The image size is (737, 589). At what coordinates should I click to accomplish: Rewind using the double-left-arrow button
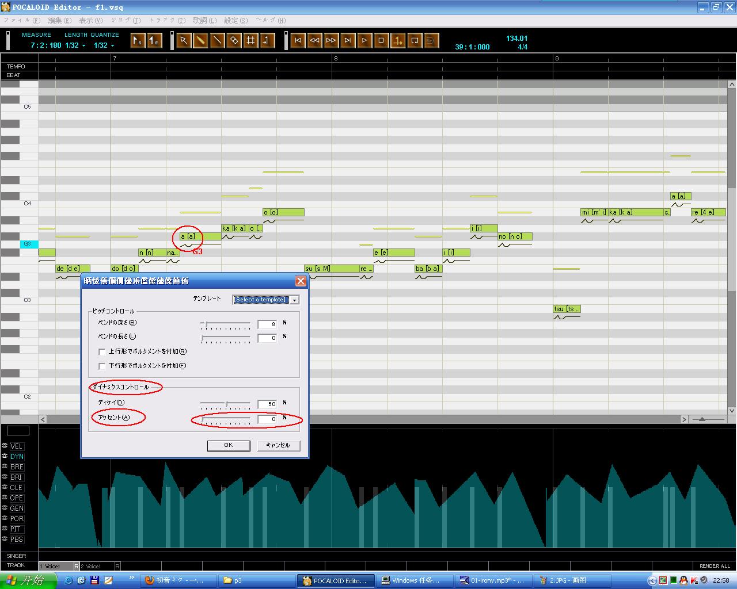pos(314,40)
